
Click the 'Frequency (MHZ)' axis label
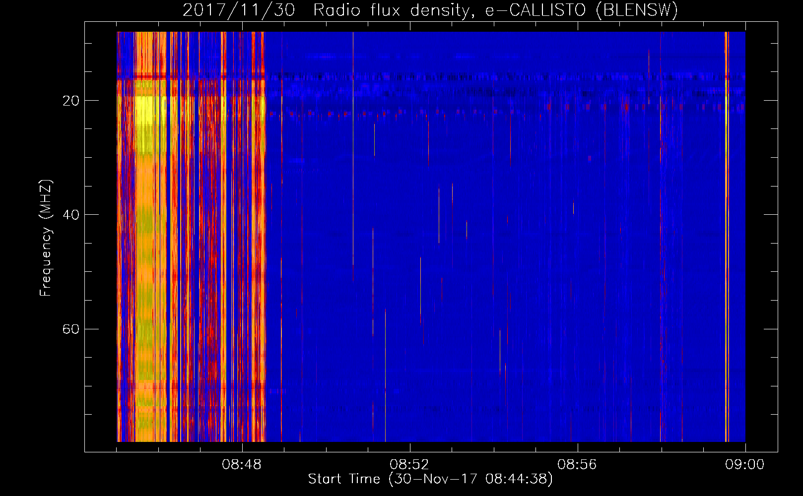pyautogui.click(x=46, y=238)
